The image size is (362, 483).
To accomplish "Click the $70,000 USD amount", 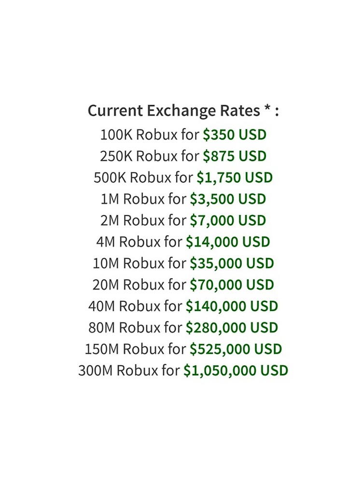I will tap(232, 285).
